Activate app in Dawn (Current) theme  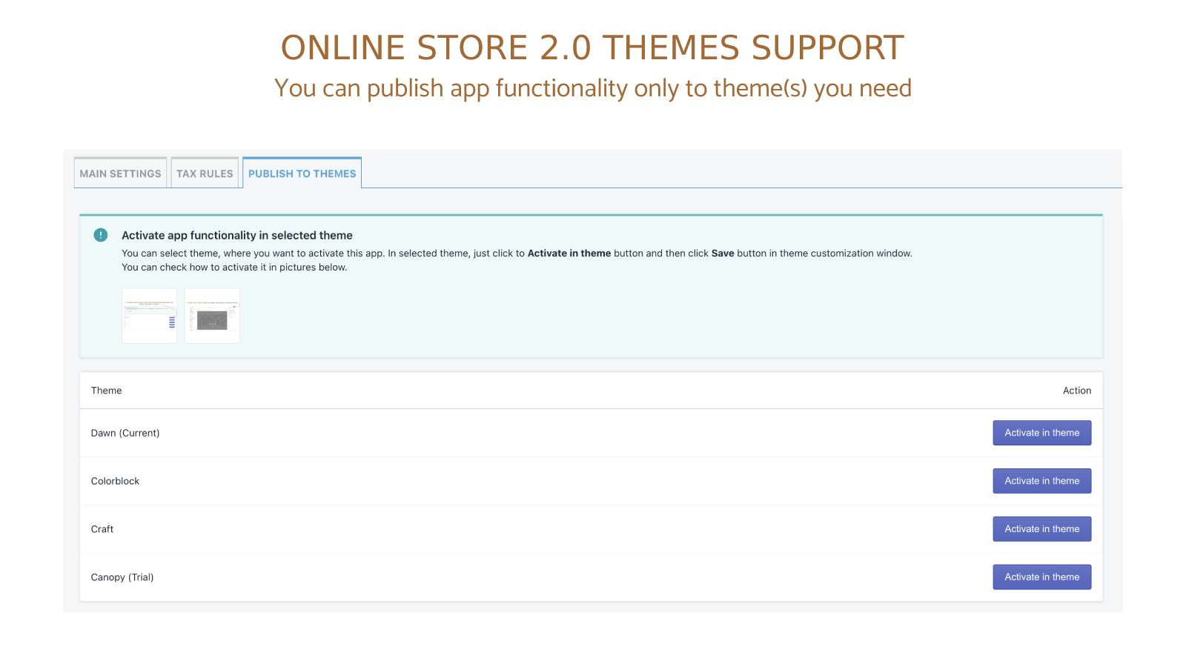[x=1041, y=433]
